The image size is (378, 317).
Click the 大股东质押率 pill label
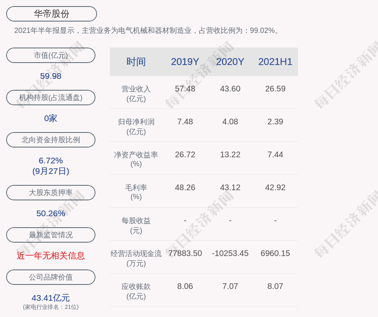click(51, 193)
